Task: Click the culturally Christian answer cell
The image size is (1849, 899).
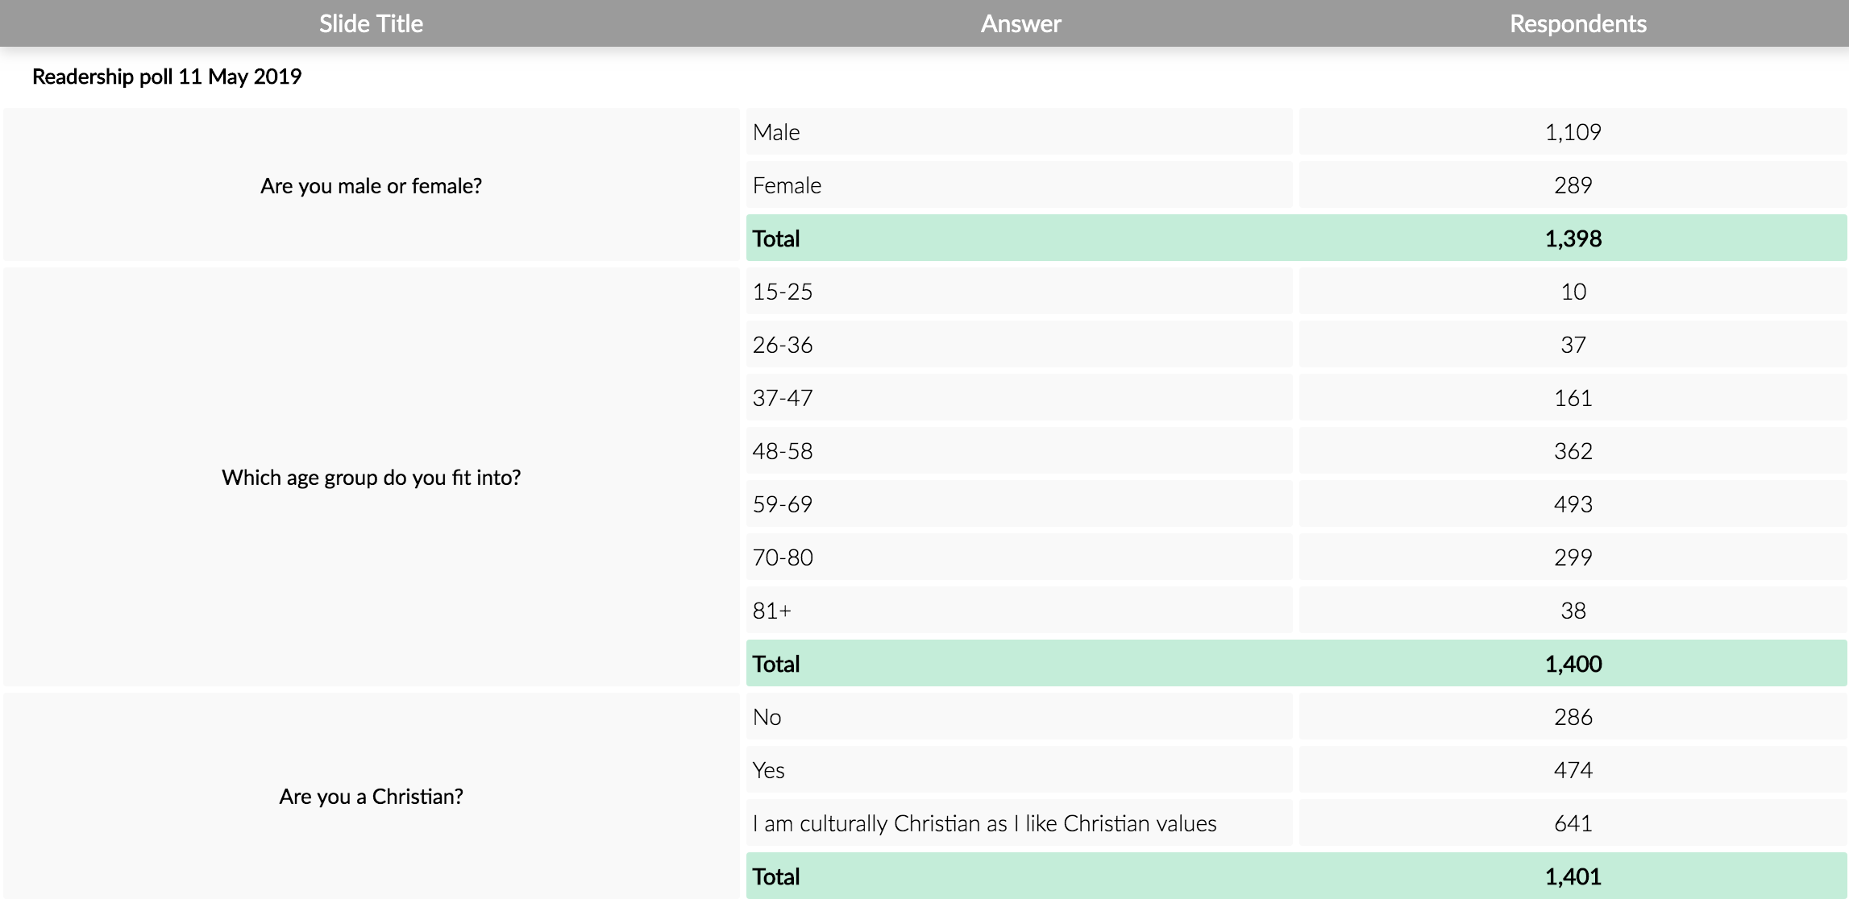Action: 1019,823
